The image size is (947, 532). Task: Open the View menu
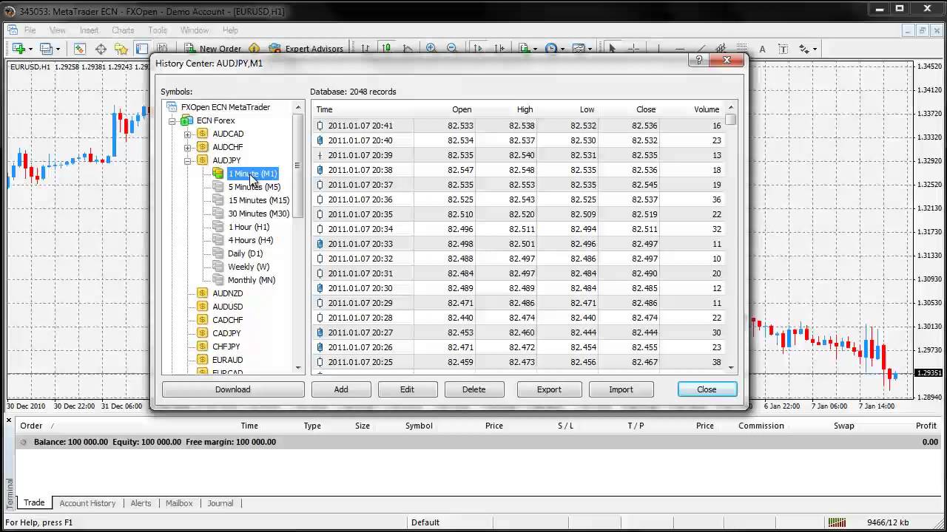57,30
